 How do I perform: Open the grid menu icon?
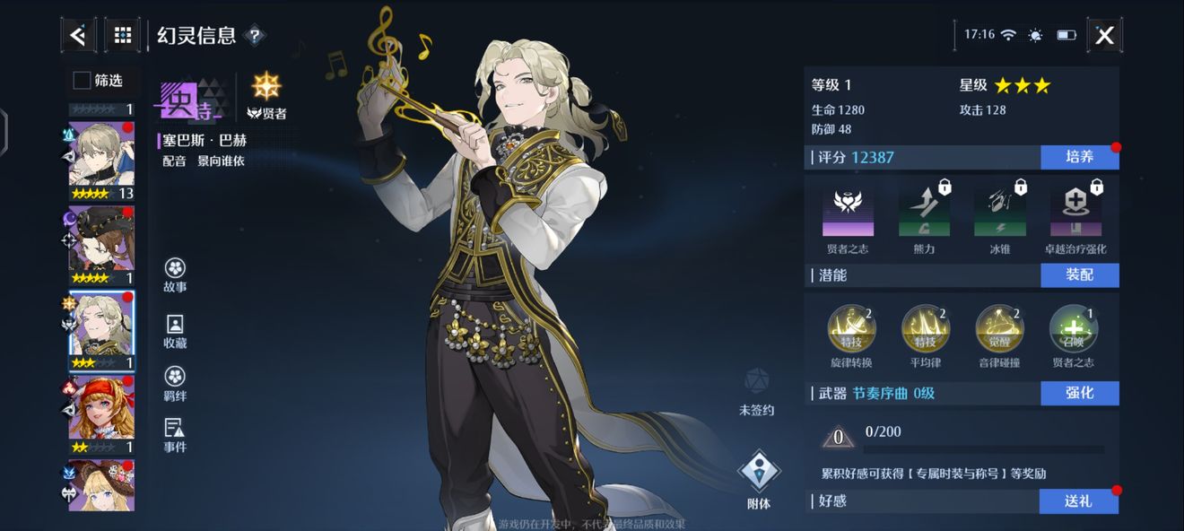123,35
